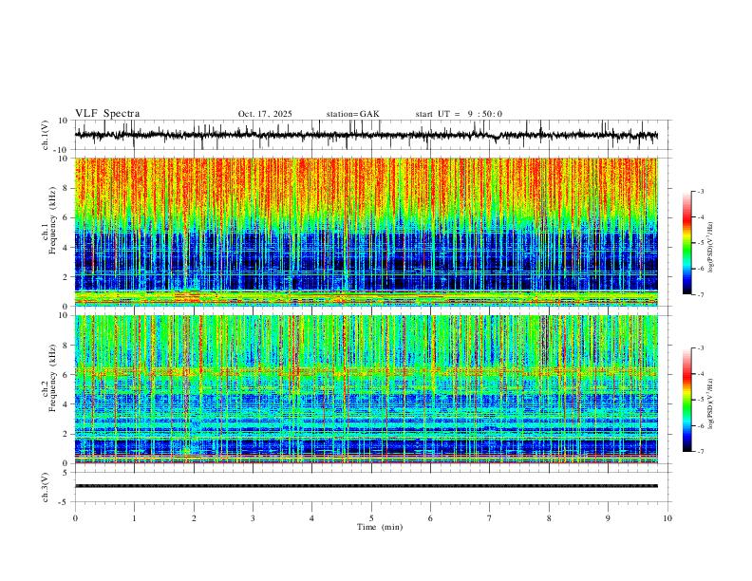Screen dimensions: 752x581
Task: Click the ch.1 spectrogram panel
Action: point(366,232)
